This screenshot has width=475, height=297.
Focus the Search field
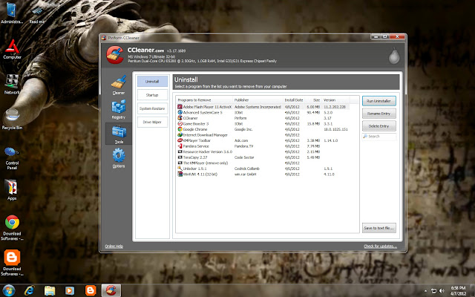(x=379, y=137)
